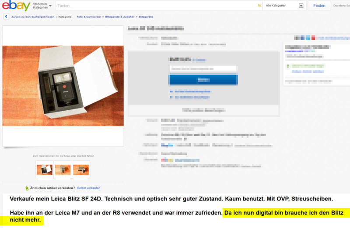Click the back arrow icon in breadcrumb
Screen dimensions: 350x228
click(x=6, y=17)
